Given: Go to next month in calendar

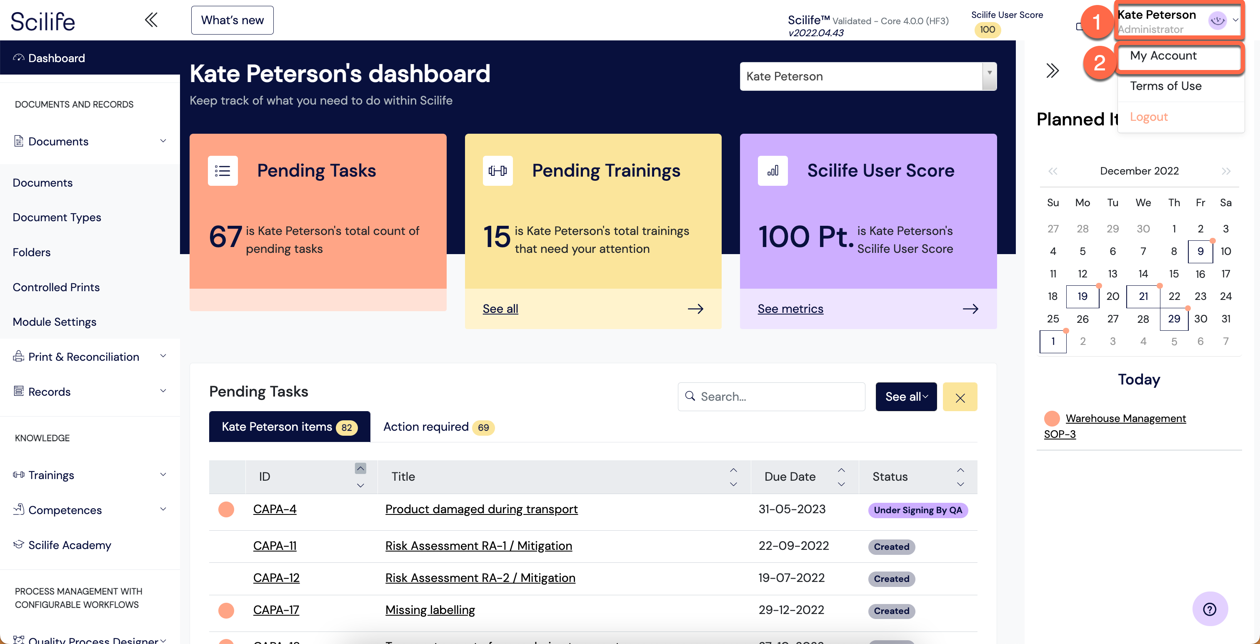Looking at the screenshot, I should coord(1225,171).
